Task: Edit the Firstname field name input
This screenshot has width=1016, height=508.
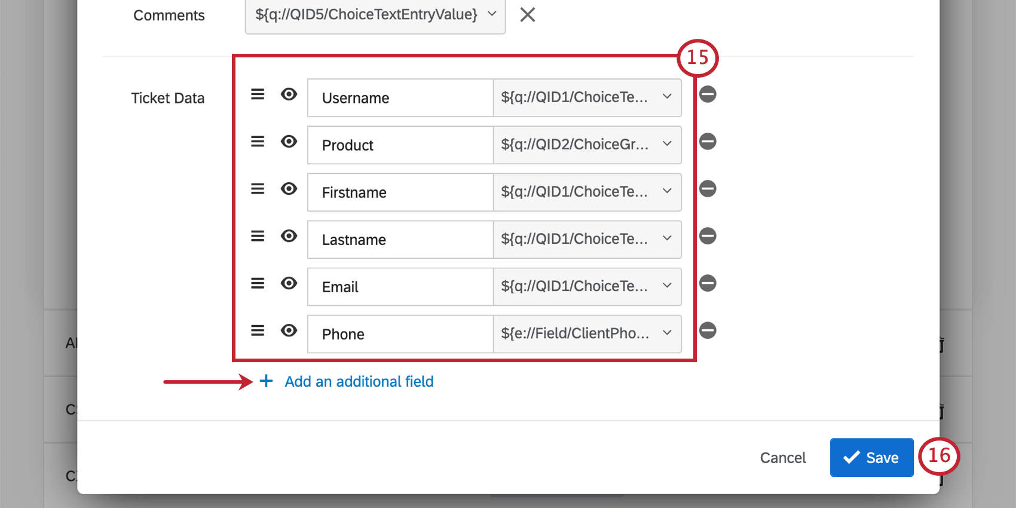Action: point(400,192)
